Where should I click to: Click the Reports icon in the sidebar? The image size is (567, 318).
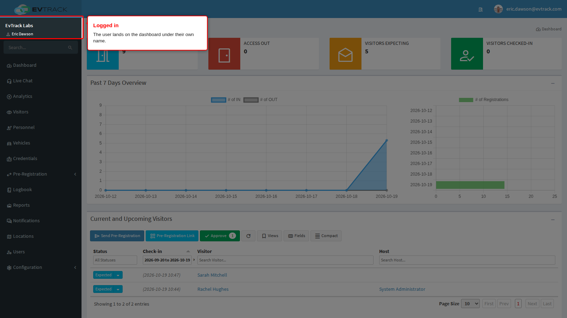pyautogui.click(x=9, y=206)
